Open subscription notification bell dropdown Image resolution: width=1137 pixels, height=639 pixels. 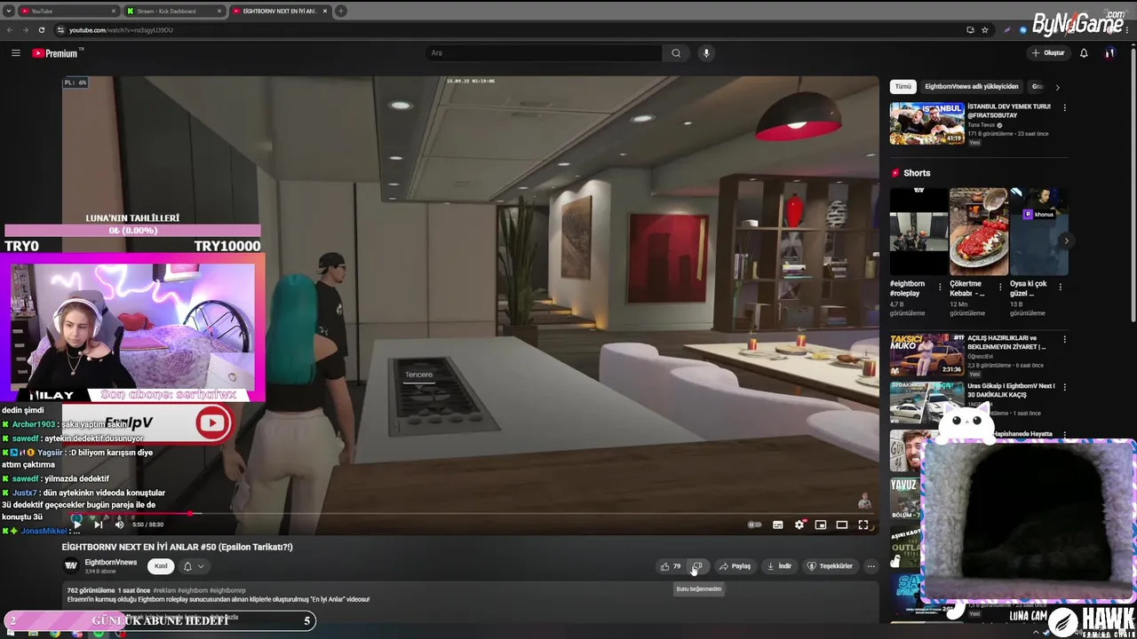click(194, 566)
